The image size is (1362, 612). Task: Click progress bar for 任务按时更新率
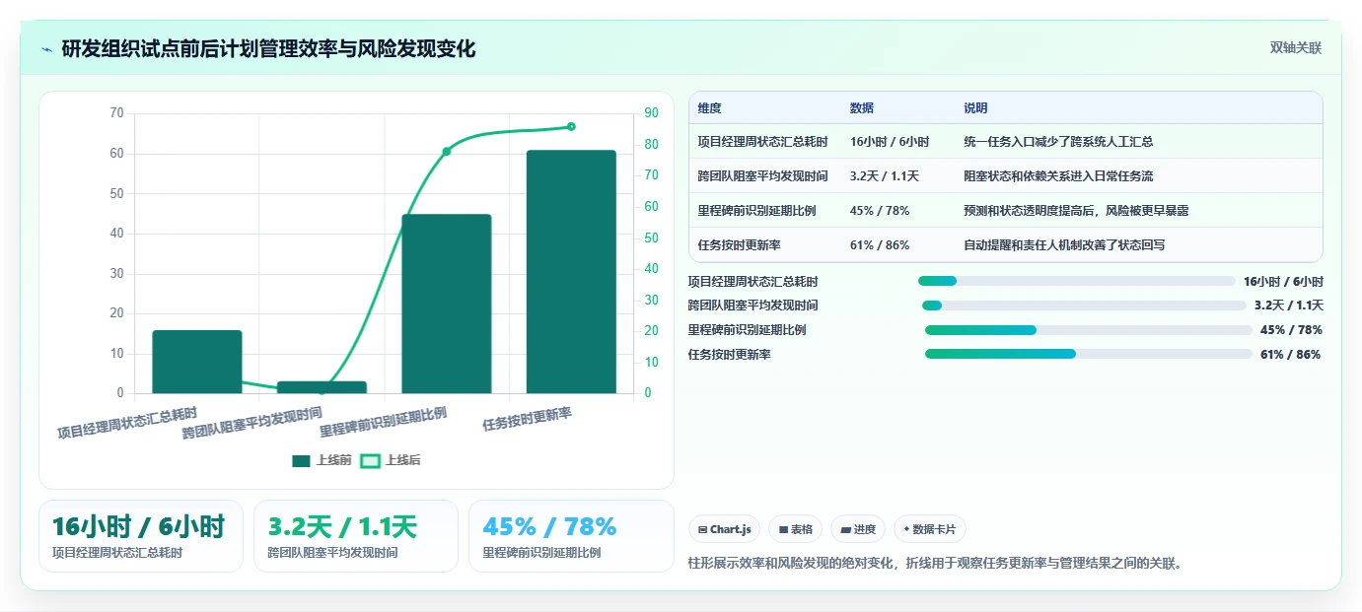coord(1089,355)
